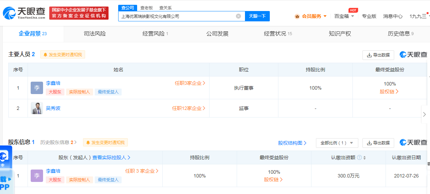This screenshot has height=194, width=430.
Task: Click 导出数据 in the 股东信息 section
Action: 378,143
